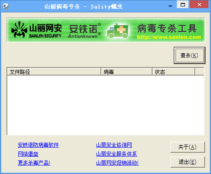The width and height of the screenshot is (211, 174).
Task: Open the 更多杀毒产品! link
Action: coord(34,163)
